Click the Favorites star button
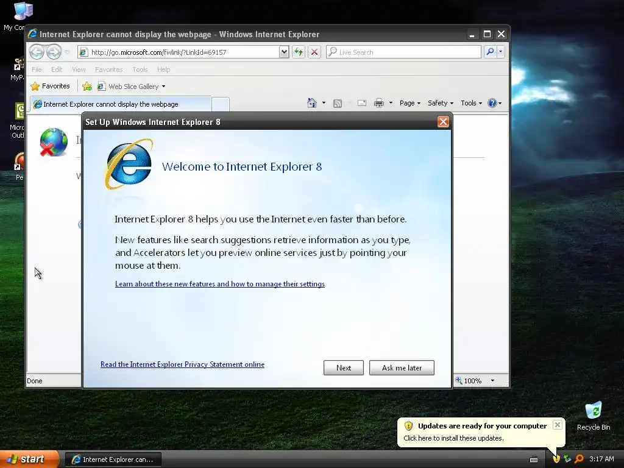 tap(50, 86)
